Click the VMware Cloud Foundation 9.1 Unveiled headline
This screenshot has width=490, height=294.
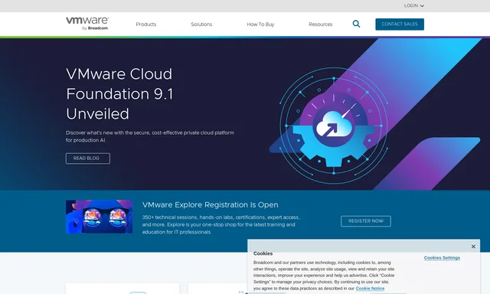click(x=119, y=94)
